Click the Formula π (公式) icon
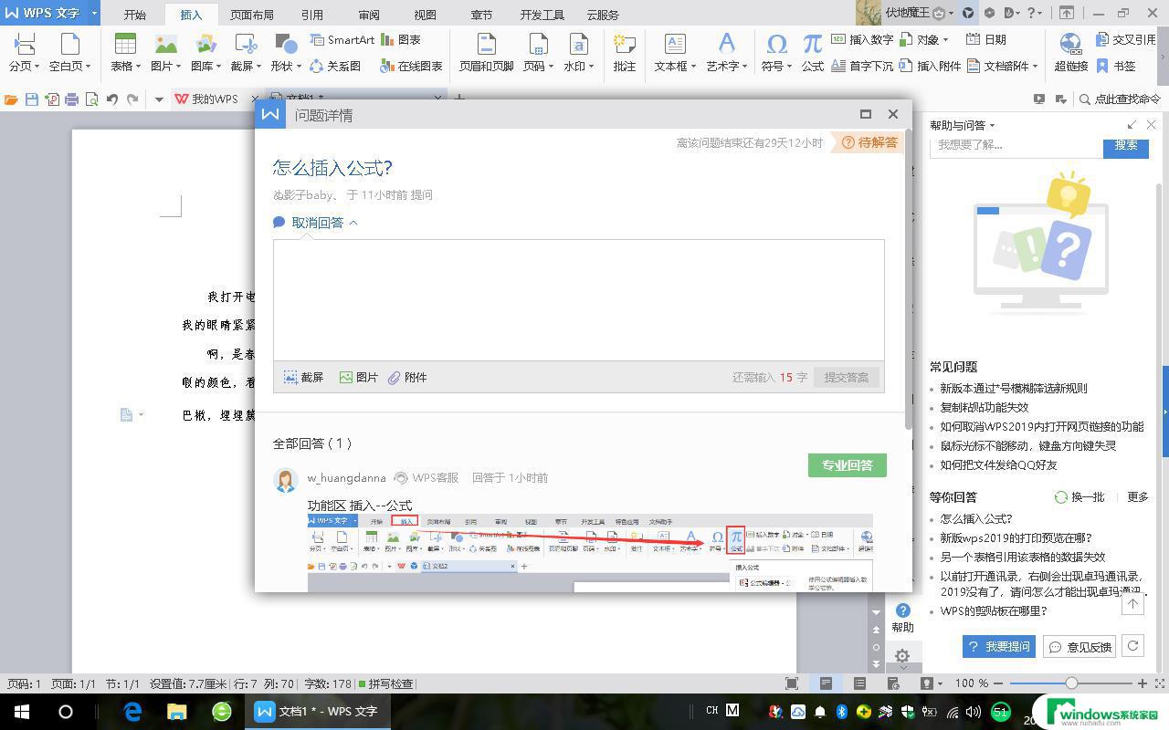Viewport: 1169px width, 730px height. pyautogui.click(x=812, y=44)
